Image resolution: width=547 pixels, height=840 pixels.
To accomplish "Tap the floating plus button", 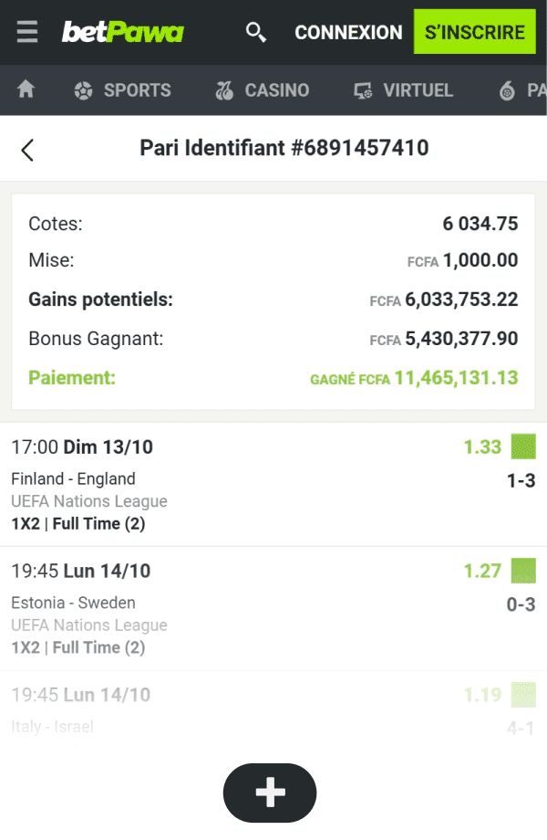I will click(270, 793).
